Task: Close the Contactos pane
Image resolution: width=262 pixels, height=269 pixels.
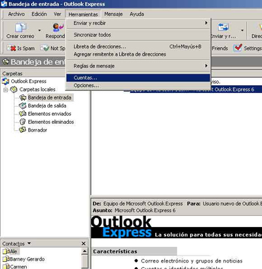Action: (83, 243)
